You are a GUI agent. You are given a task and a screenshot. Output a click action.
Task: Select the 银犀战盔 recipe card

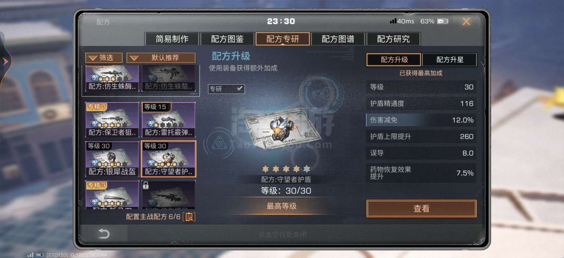112,159
